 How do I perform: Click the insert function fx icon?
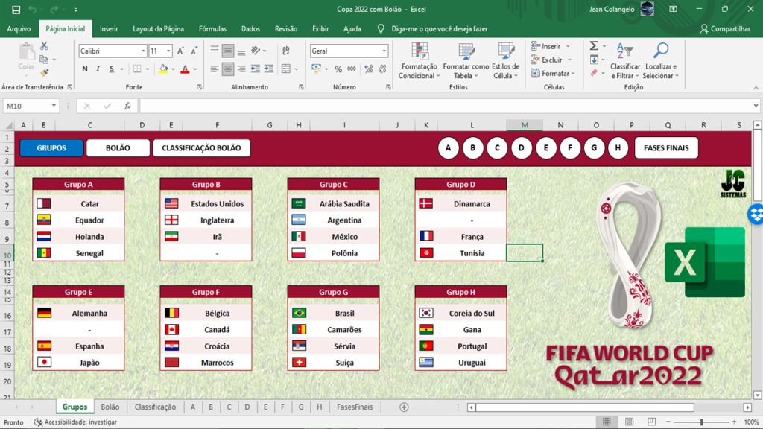pyautogui.click(x=127, y=106)
